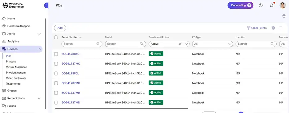This screenshot has width=289, height=113.
Task: Open device 5CG41737MD link
Action: click(71, 103)
